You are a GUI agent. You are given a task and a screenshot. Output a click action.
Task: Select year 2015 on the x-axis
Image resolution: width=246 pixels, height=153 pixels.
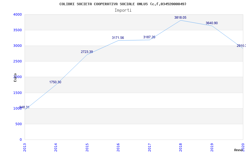(87, 147)
